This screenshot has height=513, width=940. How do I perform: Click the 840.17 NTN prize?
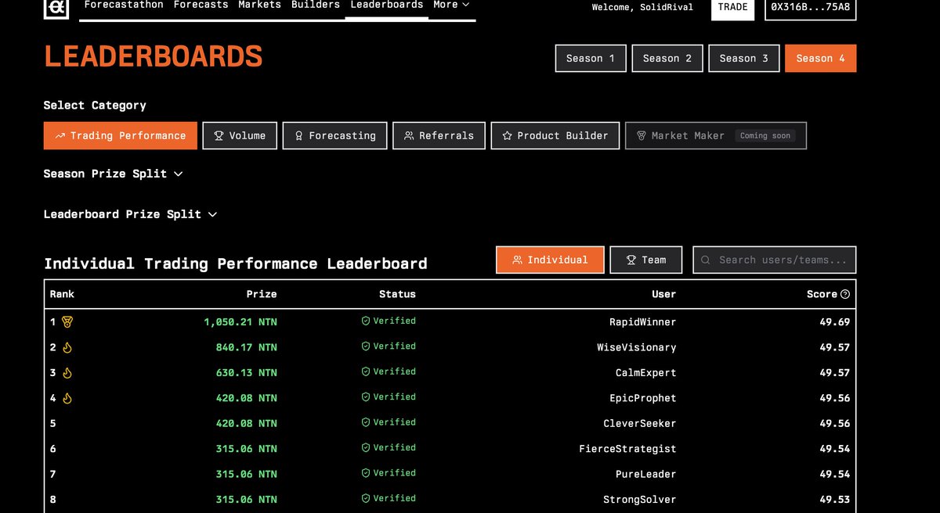247,347
